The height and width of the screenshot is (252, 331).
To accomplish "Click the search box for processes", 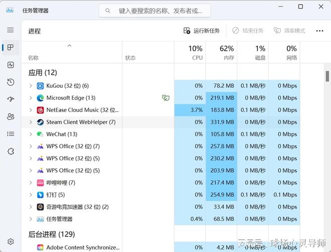I will (155, 11).
